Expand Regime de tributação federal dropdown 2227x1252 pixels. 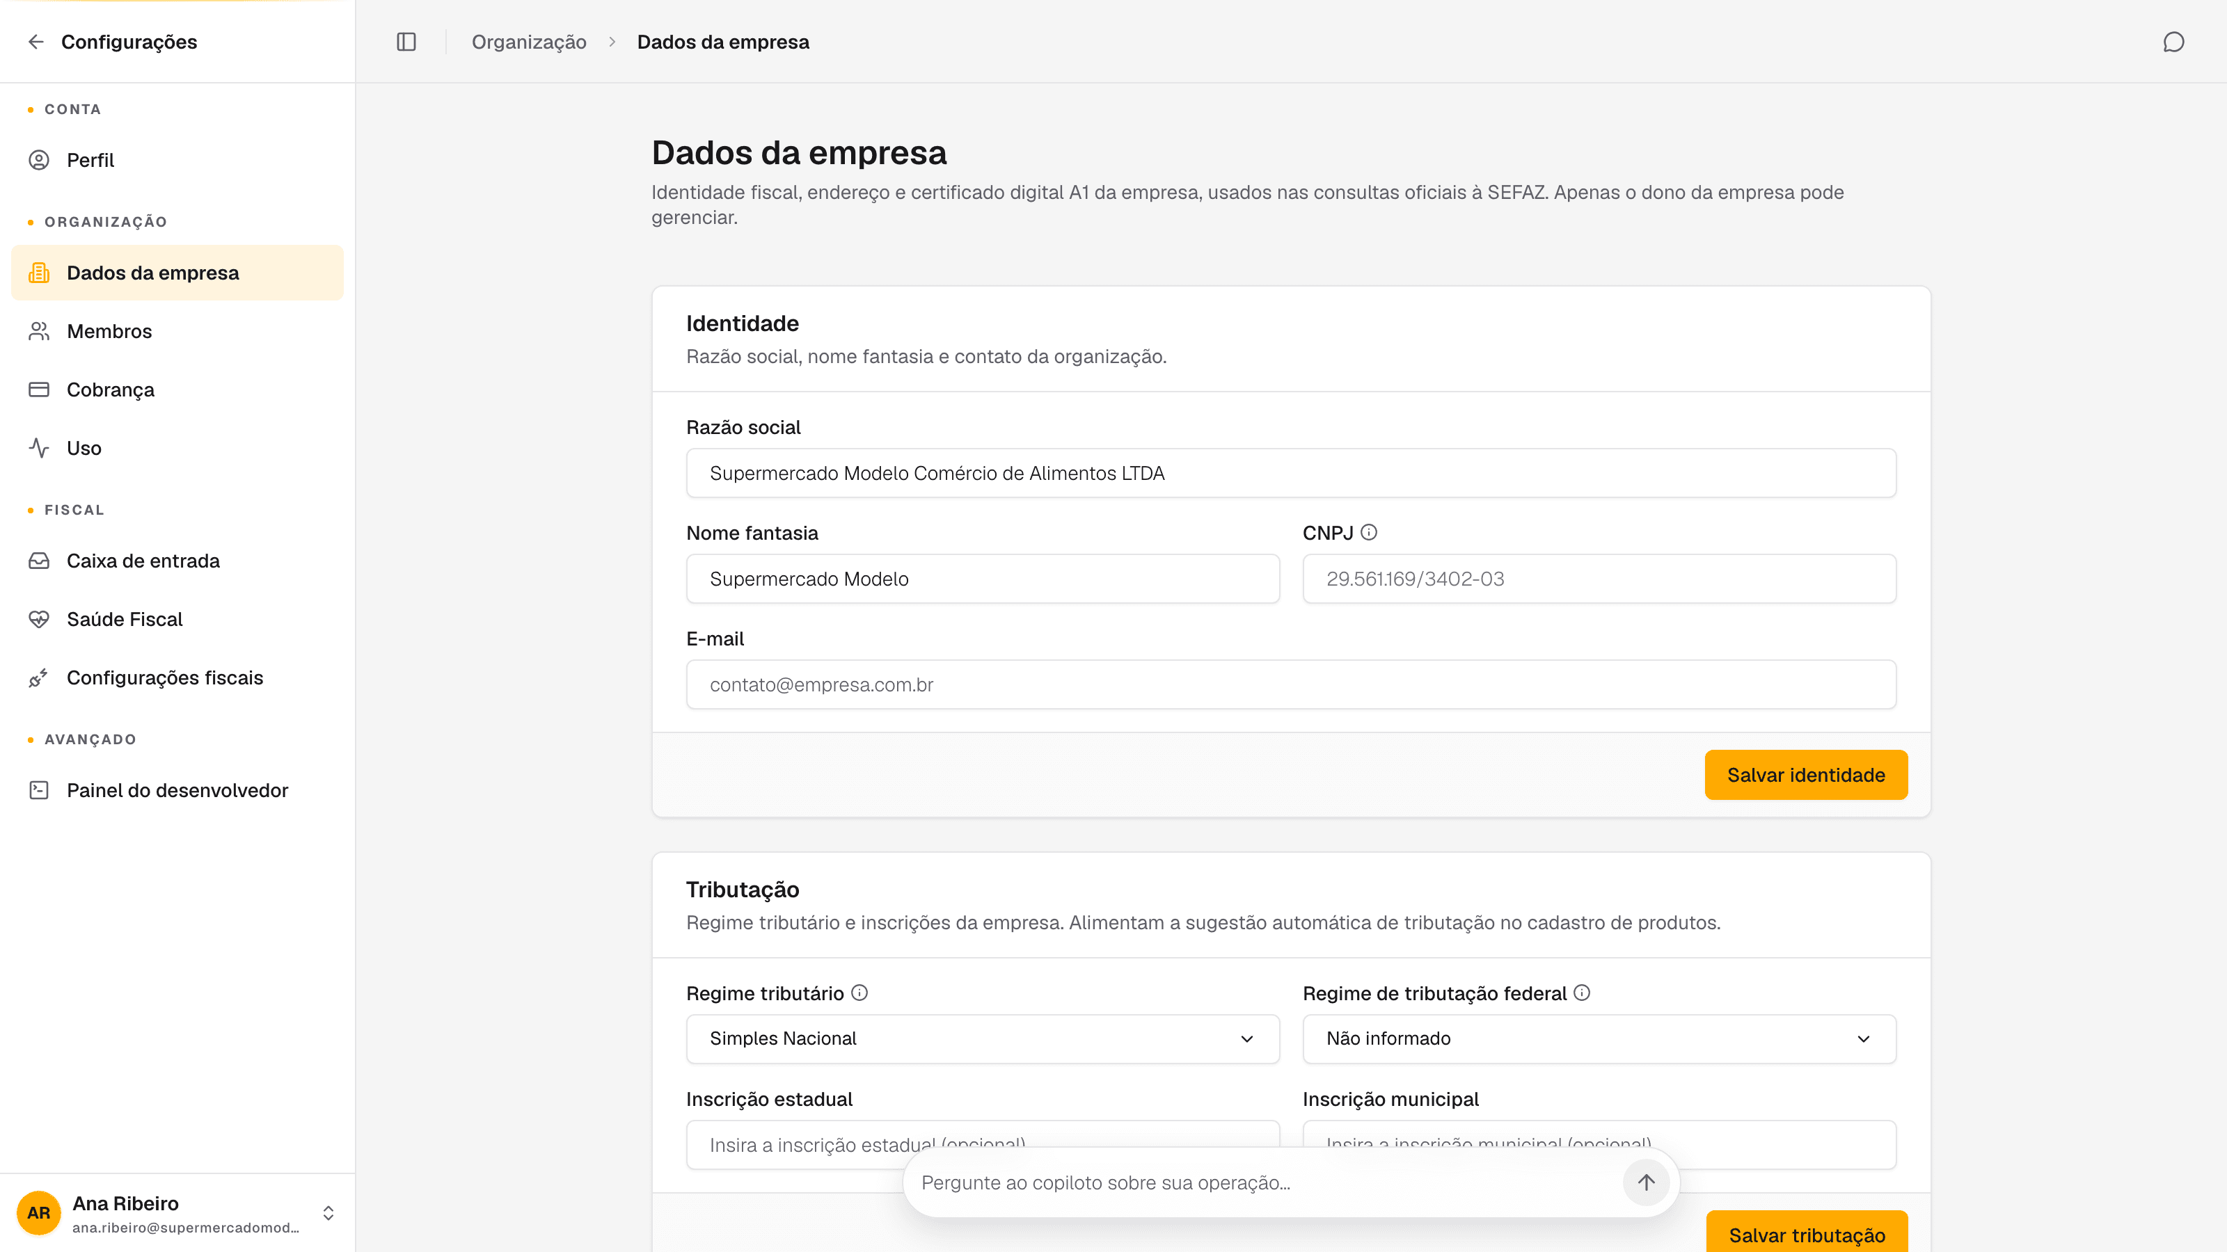click(1599, 1038)
